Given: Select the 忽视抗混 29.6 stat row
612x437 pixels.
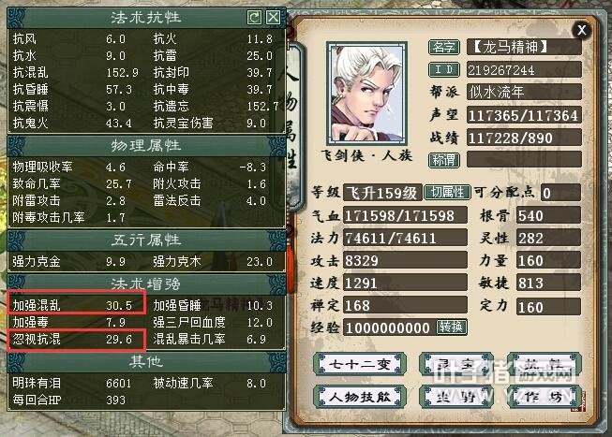Looking at the screenshot, I should point(77,339).
